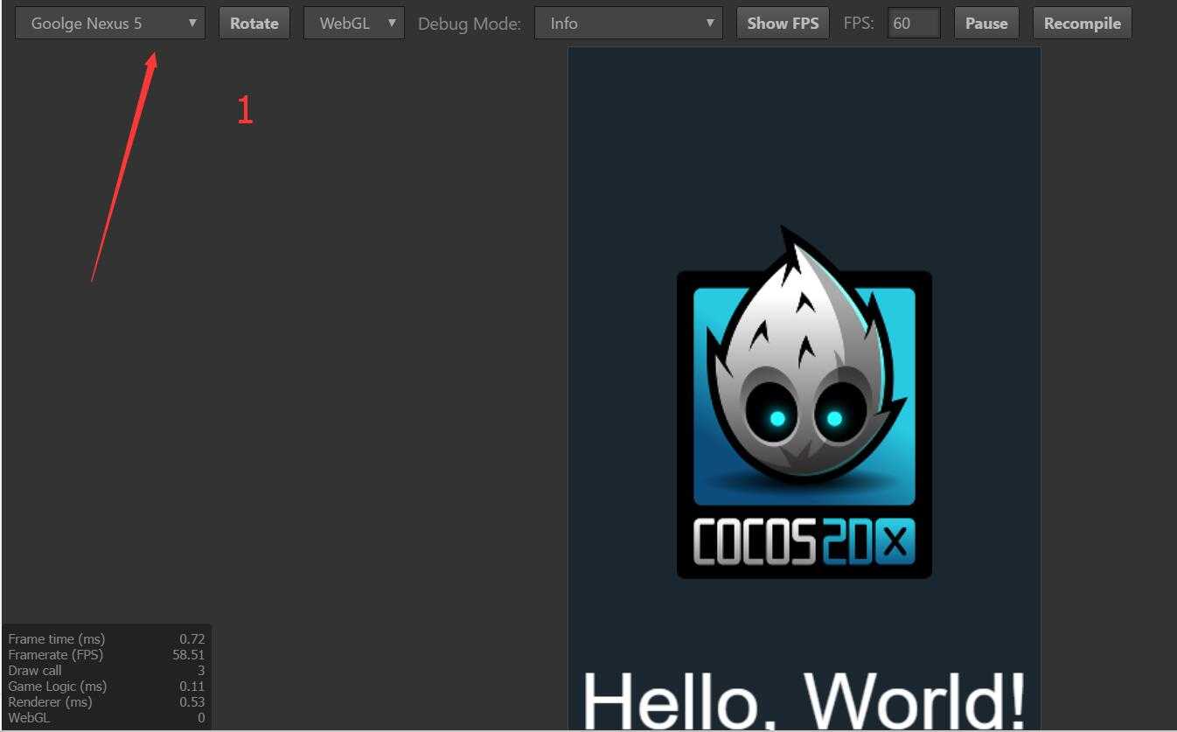The height and width of the screenshot is (732, 1177).
Task: Click the FPS: label
Action: point(859,24)
